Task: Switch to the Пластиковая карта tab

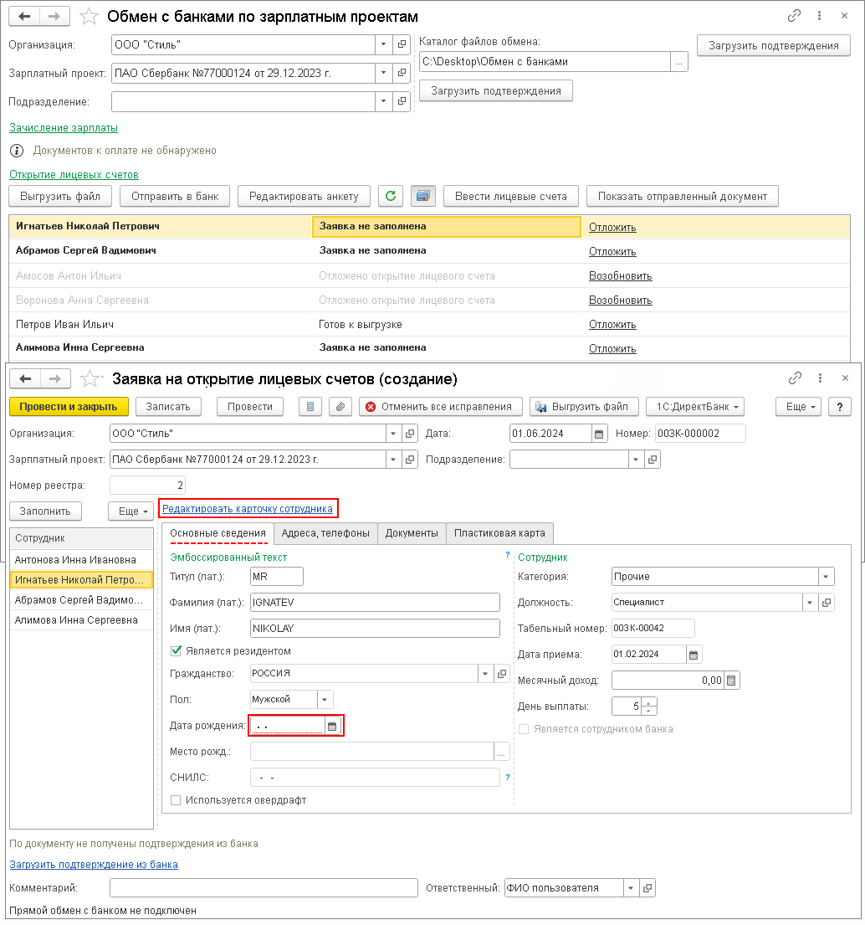Action: click(x=499, y=533)
